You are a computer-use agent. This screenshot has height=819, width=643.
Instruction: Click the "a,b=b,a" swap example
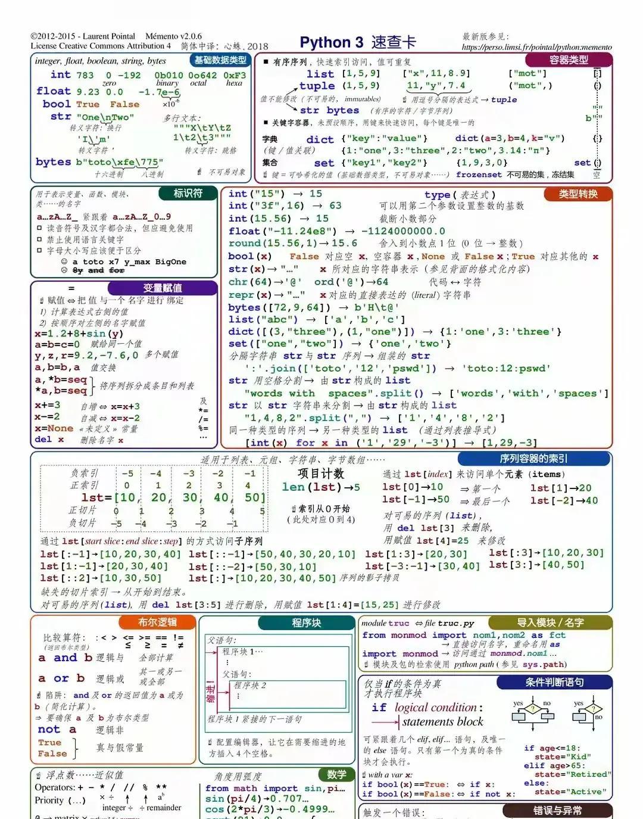coord(57,368)
